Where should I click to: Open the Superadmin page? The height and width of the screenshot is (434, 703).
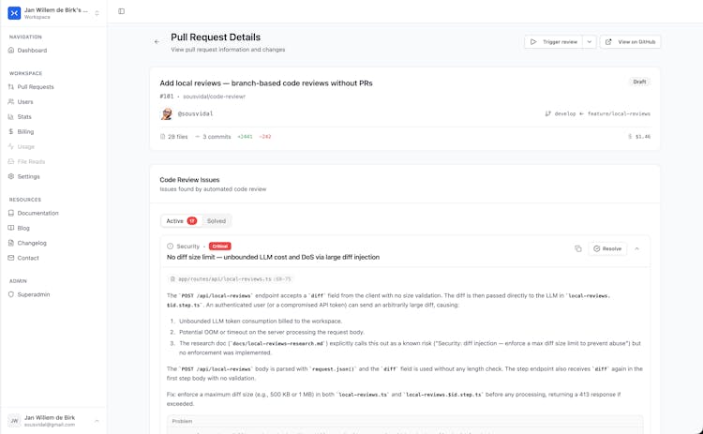point(34,294)
